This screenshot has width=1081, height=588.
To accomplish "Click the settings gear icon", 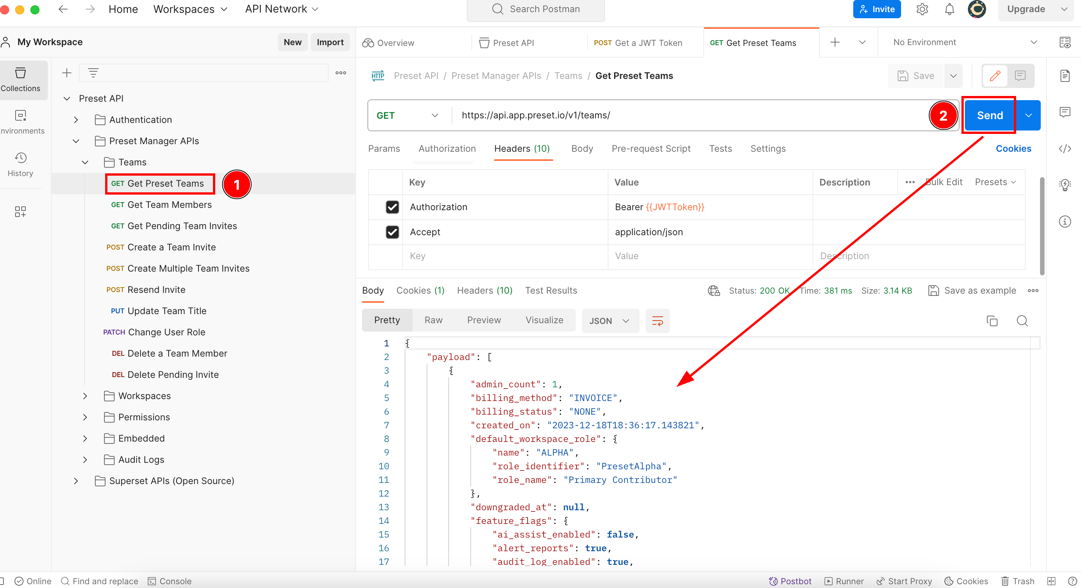I will coord(922,9).
